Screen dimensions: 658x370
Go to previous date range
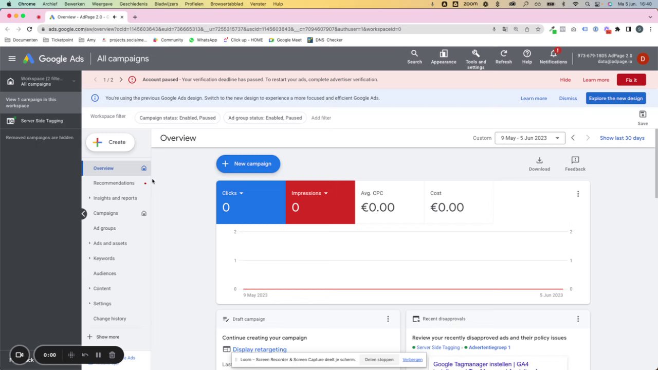(573, 138)
